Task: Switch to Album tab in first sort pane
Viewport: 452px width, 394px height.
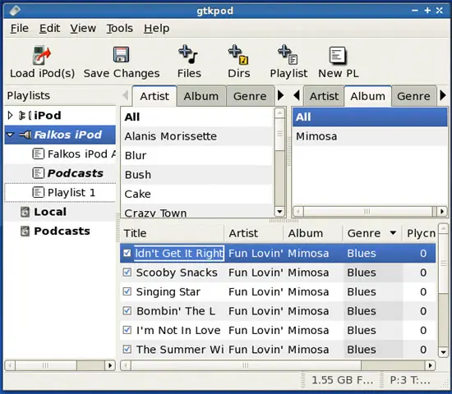Action: [x=201, y=96]
